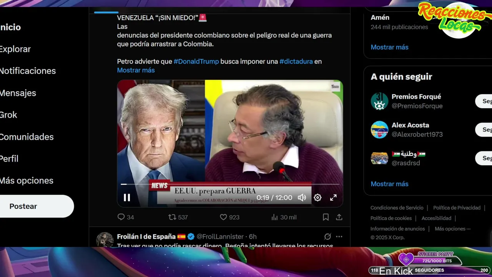Repost the tweet with 537 reposts
Viewport: 492px width, 277px height.
(178, 217)
